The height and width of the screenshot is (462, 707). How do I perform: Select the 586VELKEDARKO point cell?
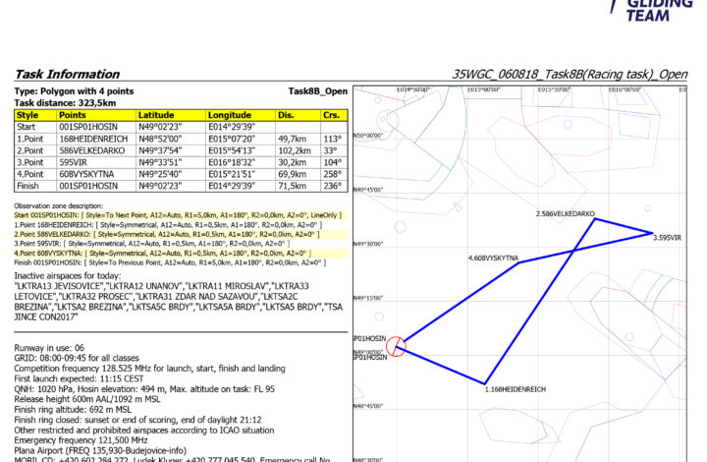point(90,150)
